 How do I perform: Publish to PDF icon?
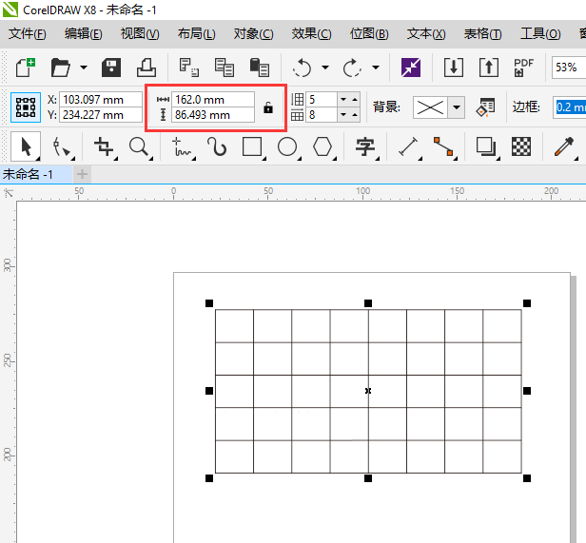click(x=523, y=68)
